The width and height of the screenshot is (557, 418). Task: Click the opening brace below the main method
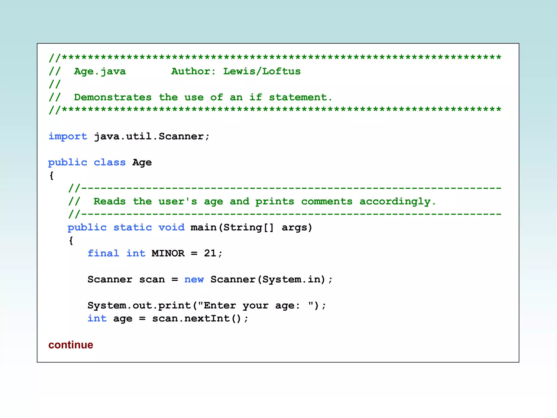click(x=71, y=241)
